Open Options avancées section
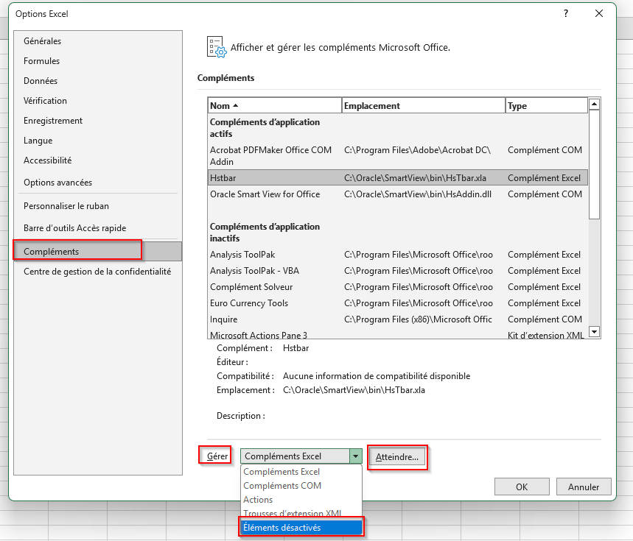The image size is (633, 541). (x=57, y=183)
